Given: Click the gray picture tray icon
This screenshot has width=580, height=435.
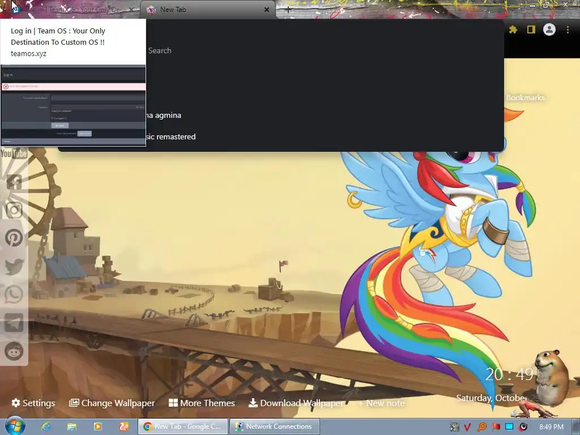Looking at the screenshot, I should (x=454, y=427).
